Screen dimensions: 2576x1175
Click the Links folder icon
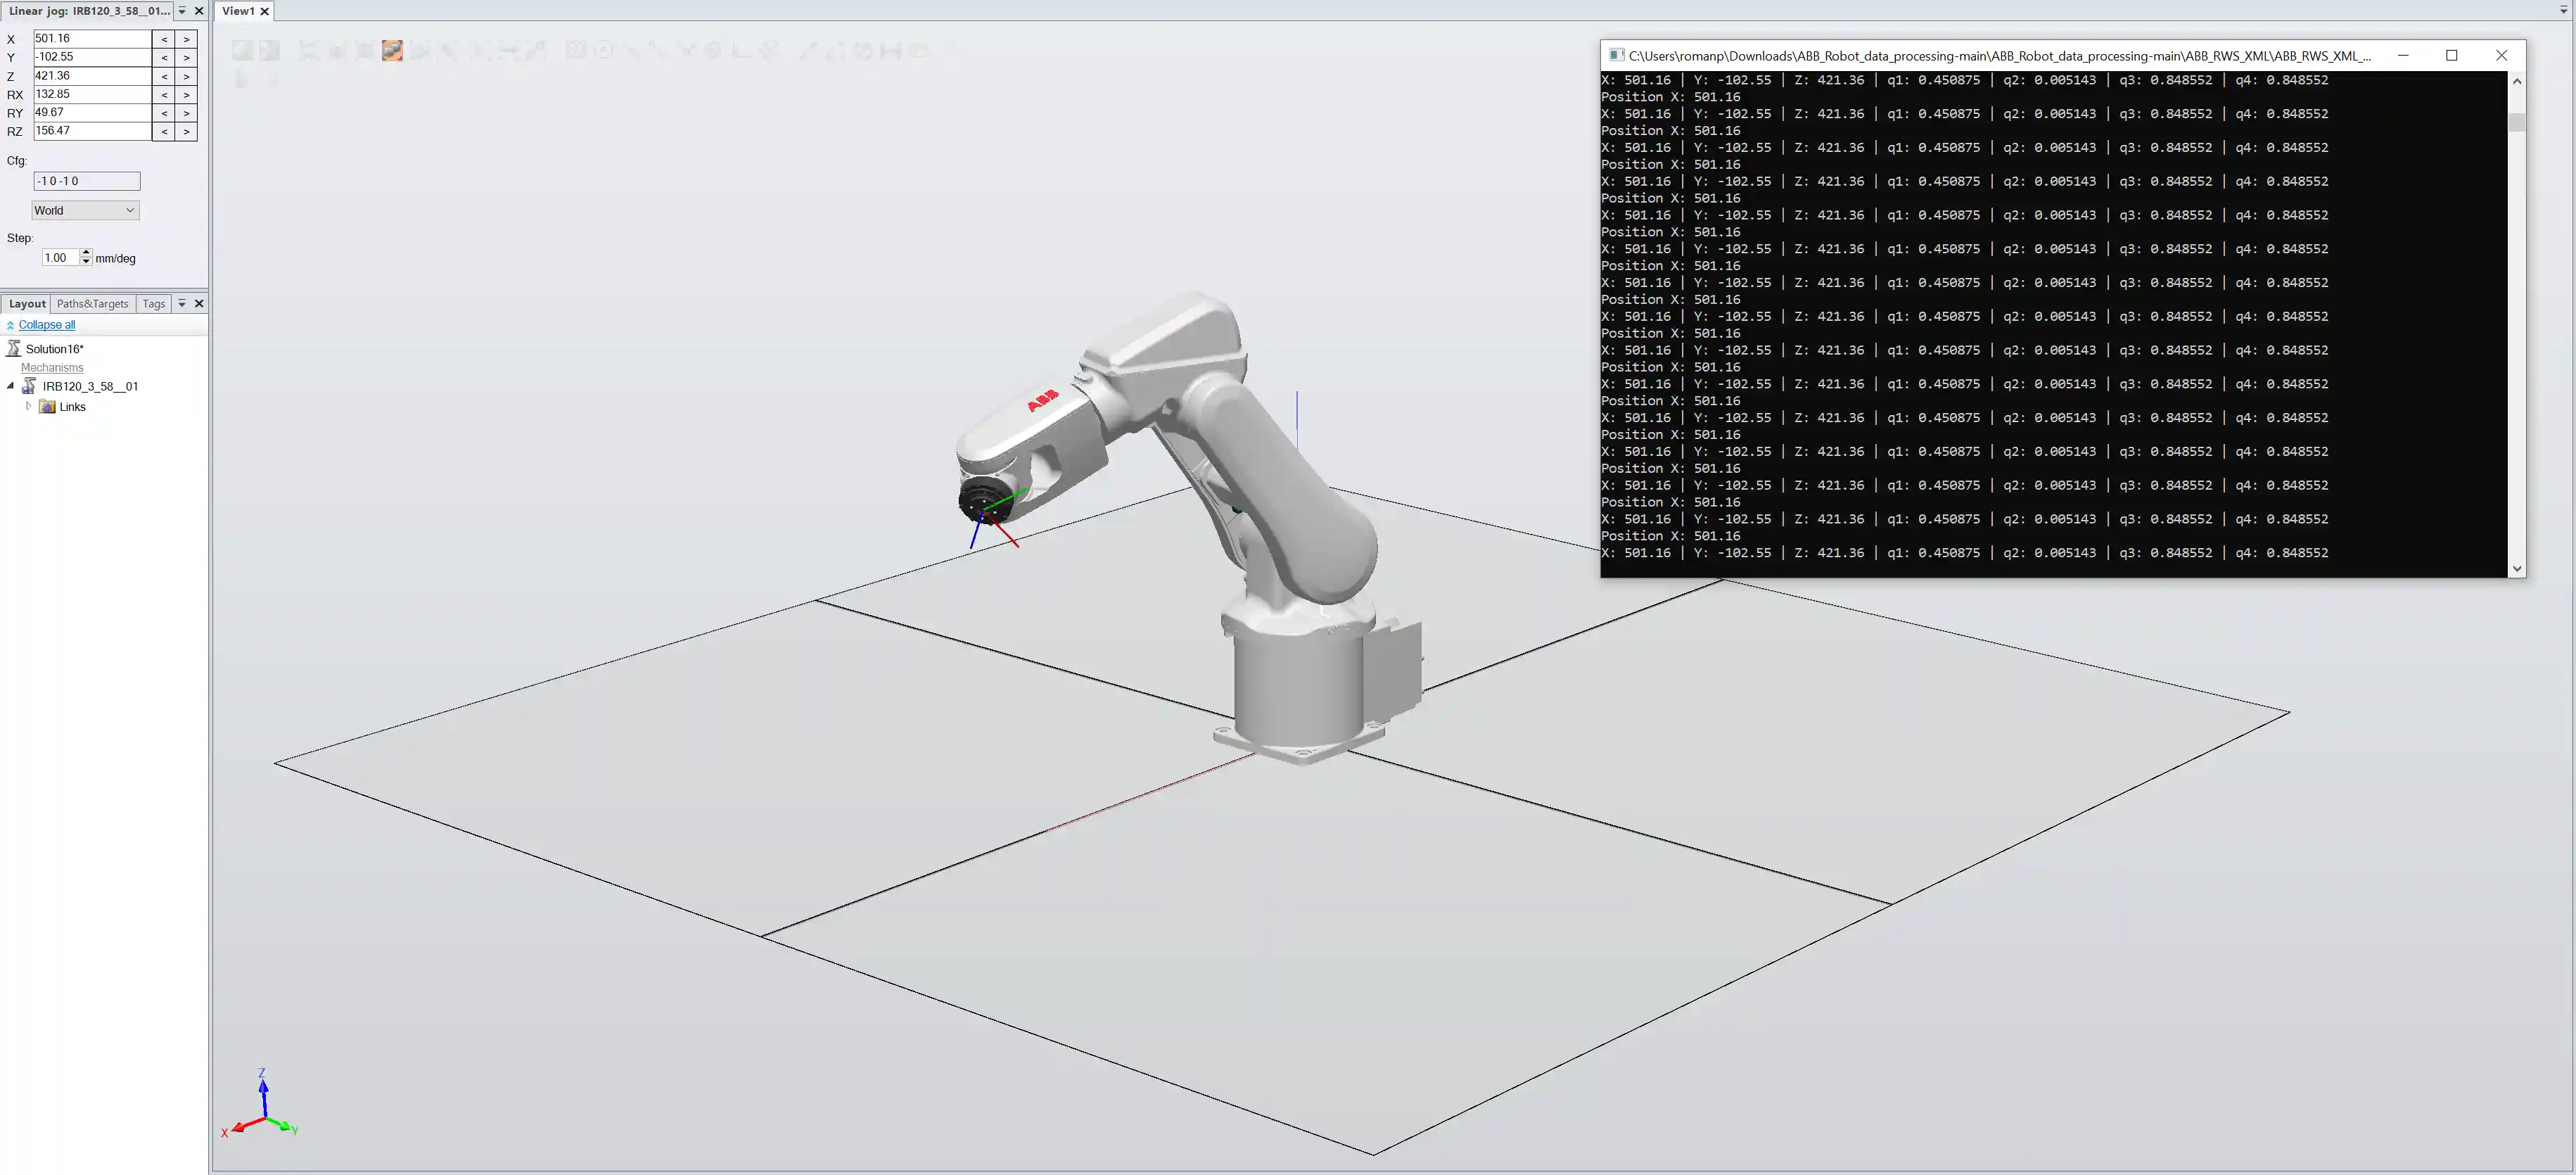point(47,406)
